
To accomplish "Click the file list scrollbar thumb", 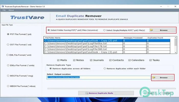I will 176,42.
